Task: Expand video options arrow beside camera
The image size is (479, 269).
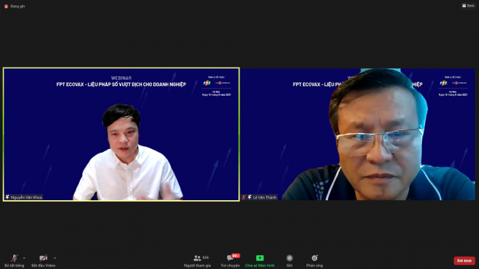Action: (55, 258)
